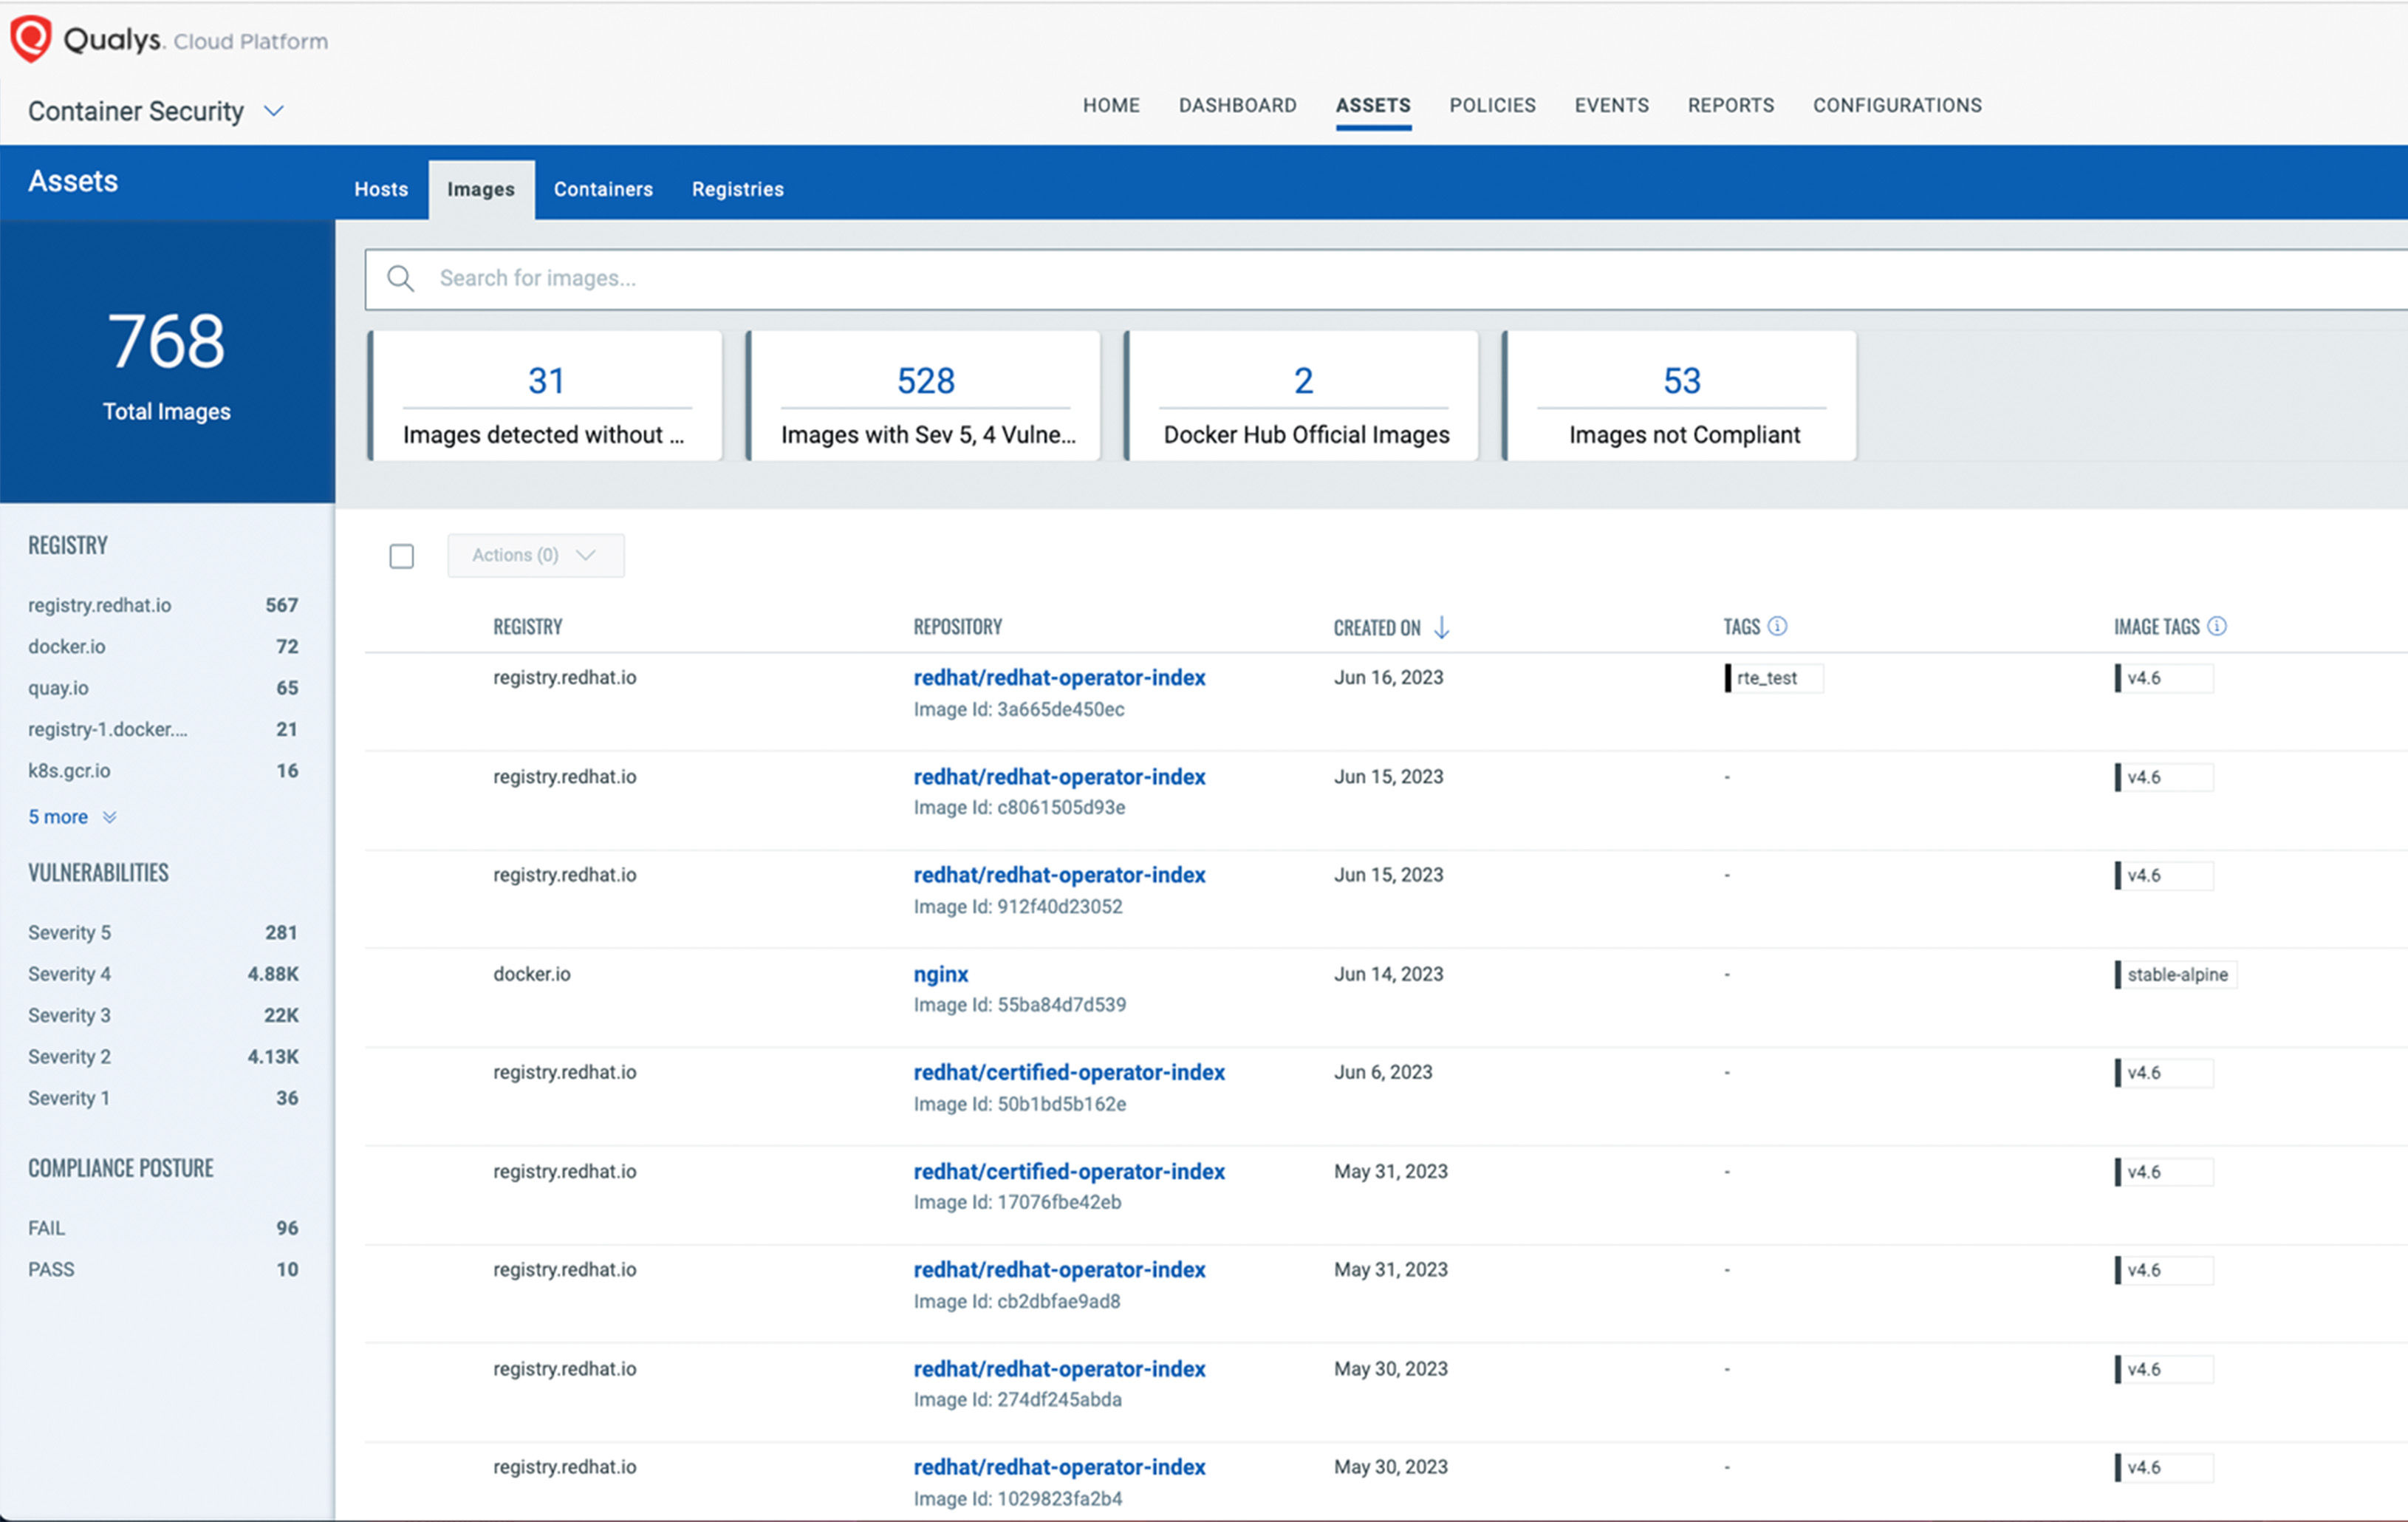
Task: Click the Search for images field
Action: 1200,278
